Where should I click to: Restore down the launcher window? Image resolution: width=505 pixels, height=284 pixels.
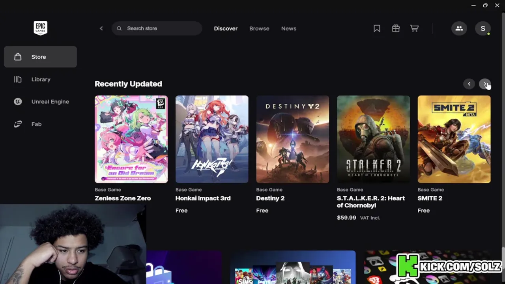pyautogui.click(x=485, y=6)
